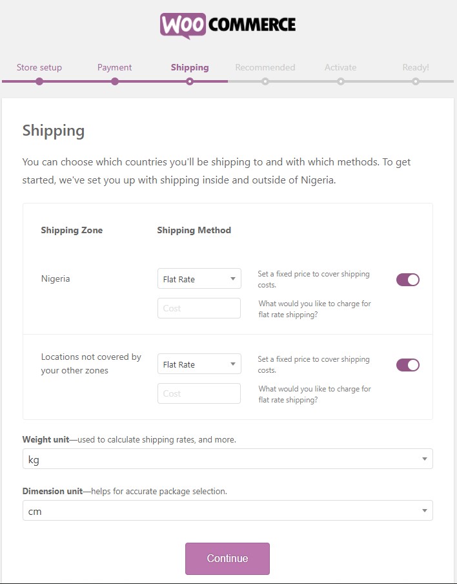Open Flat Rate dropdown for other locations
Screen dimensions: 457x584
[199, 364]
